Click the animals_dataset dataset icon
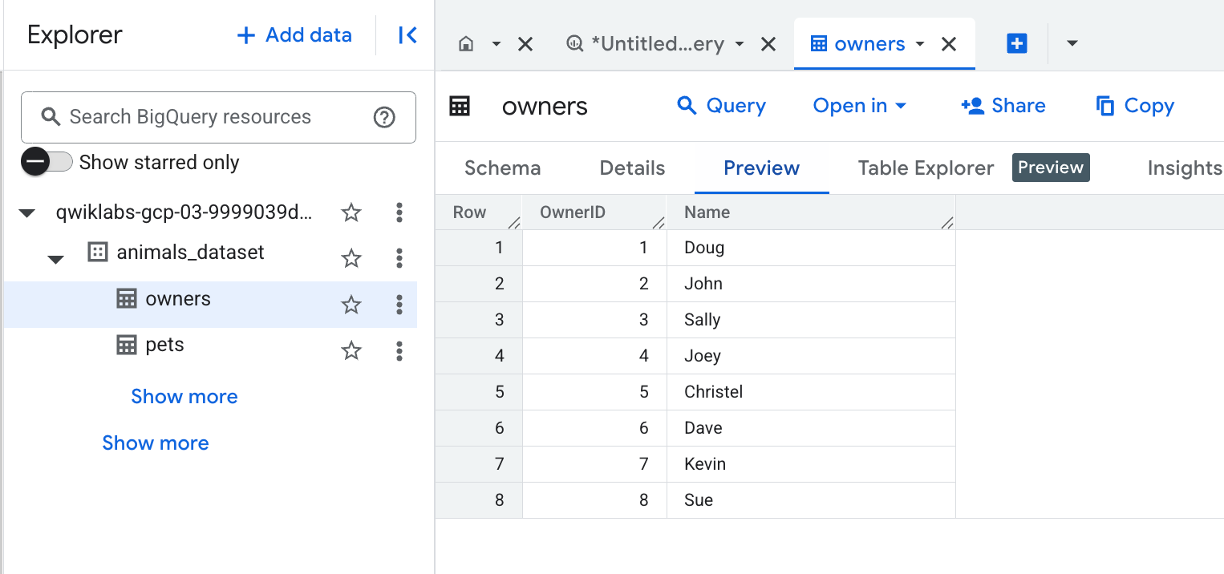This screenshot has width=1224, height=574. [97, 253]
